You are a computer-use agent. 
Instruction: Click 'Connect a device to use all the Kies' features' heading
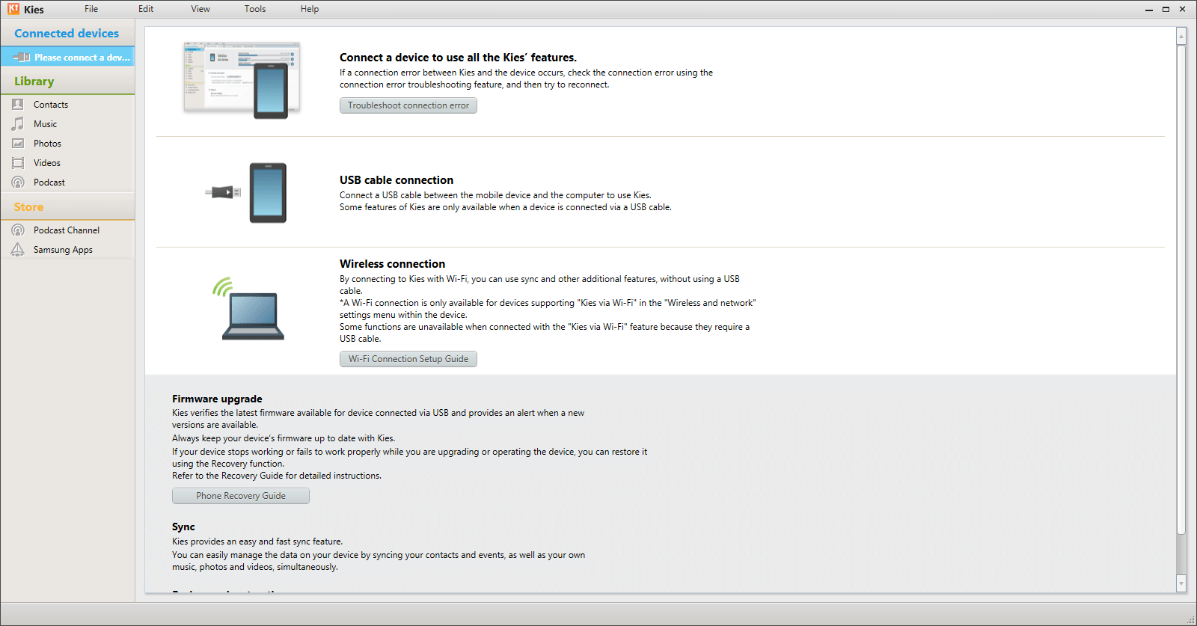pyautogui.click(x=458, y=58)
